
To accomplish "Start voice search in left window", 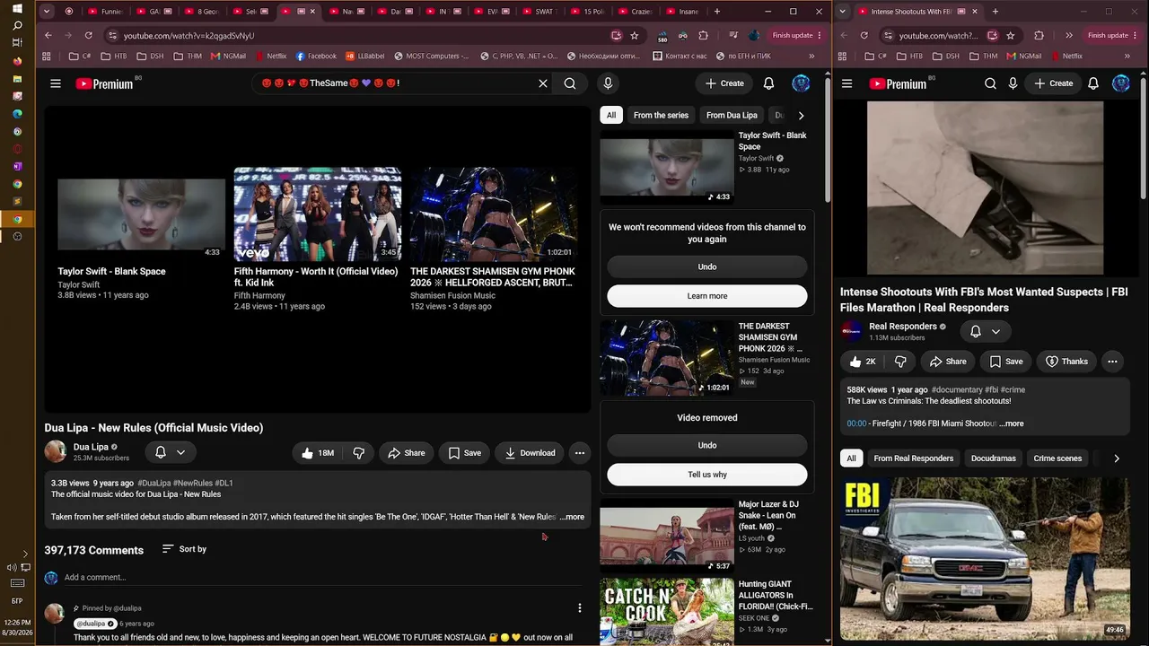I will [608, 83].
